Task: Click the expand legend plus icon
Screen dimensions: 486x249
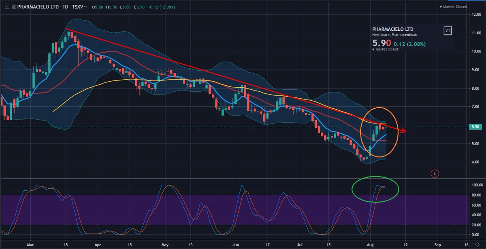Action: 7,7
